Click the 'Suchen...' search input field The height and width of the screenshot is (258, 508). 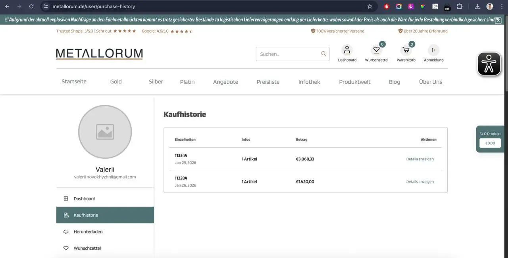coord(286,54)
